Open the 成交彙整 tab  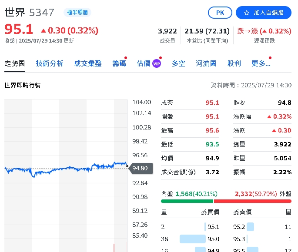click(x=88, y=63)
